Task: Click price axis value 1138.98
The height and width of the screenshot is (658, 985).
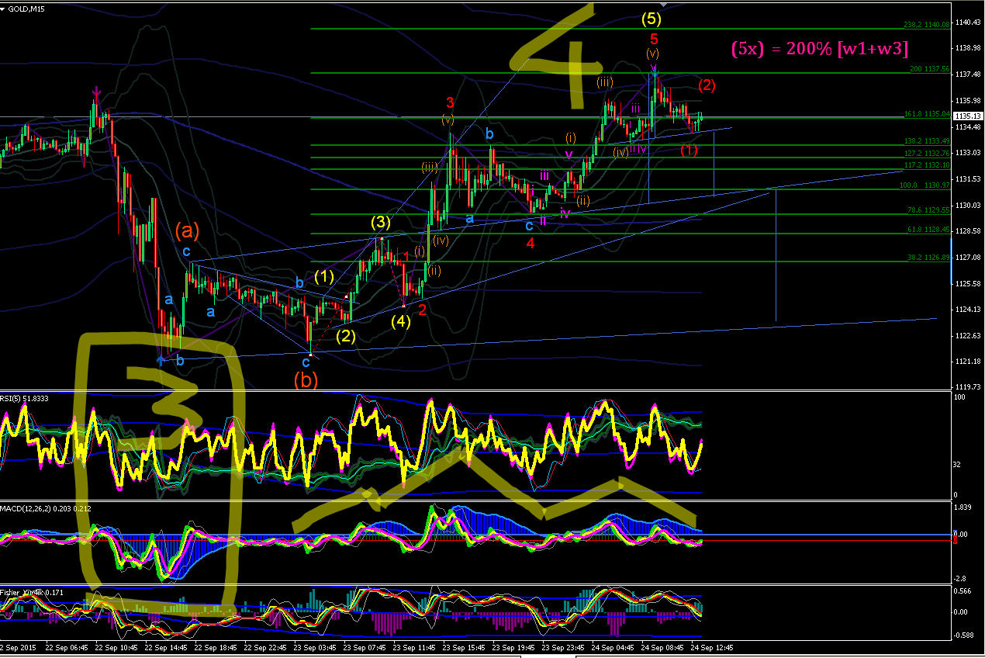Action: pyautogui.click(x=968, y=48)
